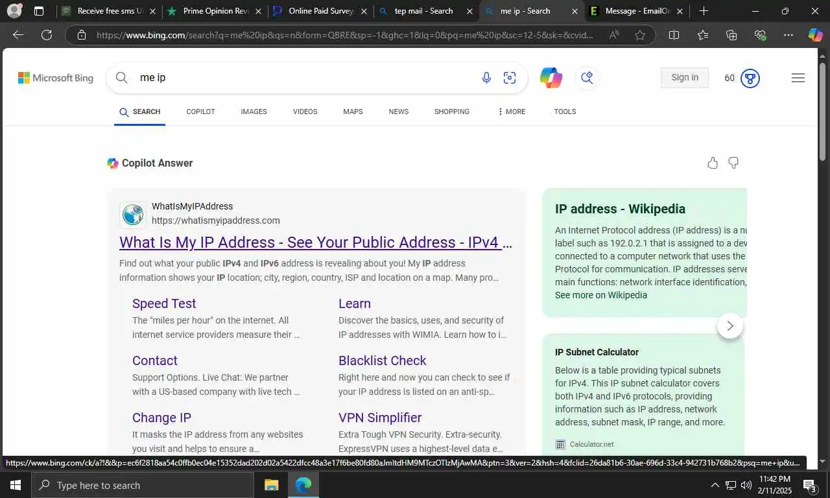The width and height of the screenshot is (830, 498).
Task: Click the Microsoft Bing logo
Action: [56, 78]
